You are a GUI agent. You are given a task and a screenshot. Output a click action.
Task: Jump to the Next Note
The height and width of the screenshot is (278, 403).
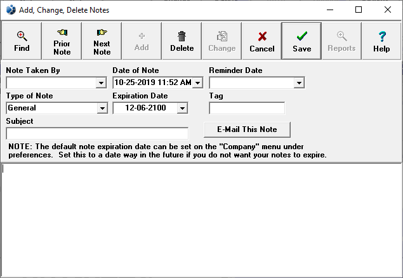[102, 41]
